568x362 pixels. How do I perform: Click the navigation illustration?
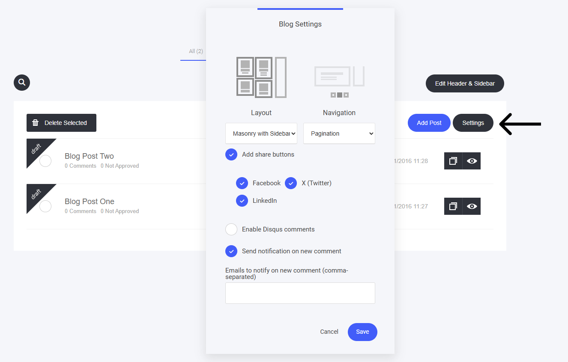point(339,81)
